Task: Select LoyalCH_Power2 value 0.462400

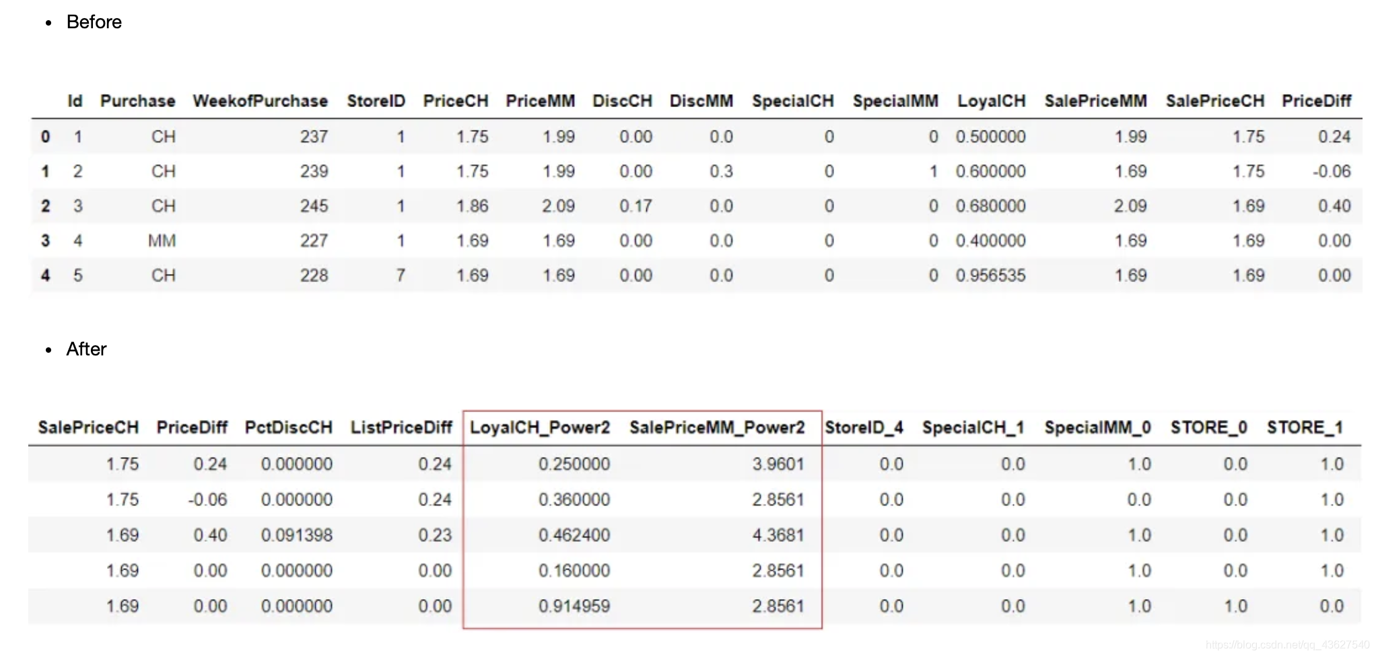Action: [574, 535]
